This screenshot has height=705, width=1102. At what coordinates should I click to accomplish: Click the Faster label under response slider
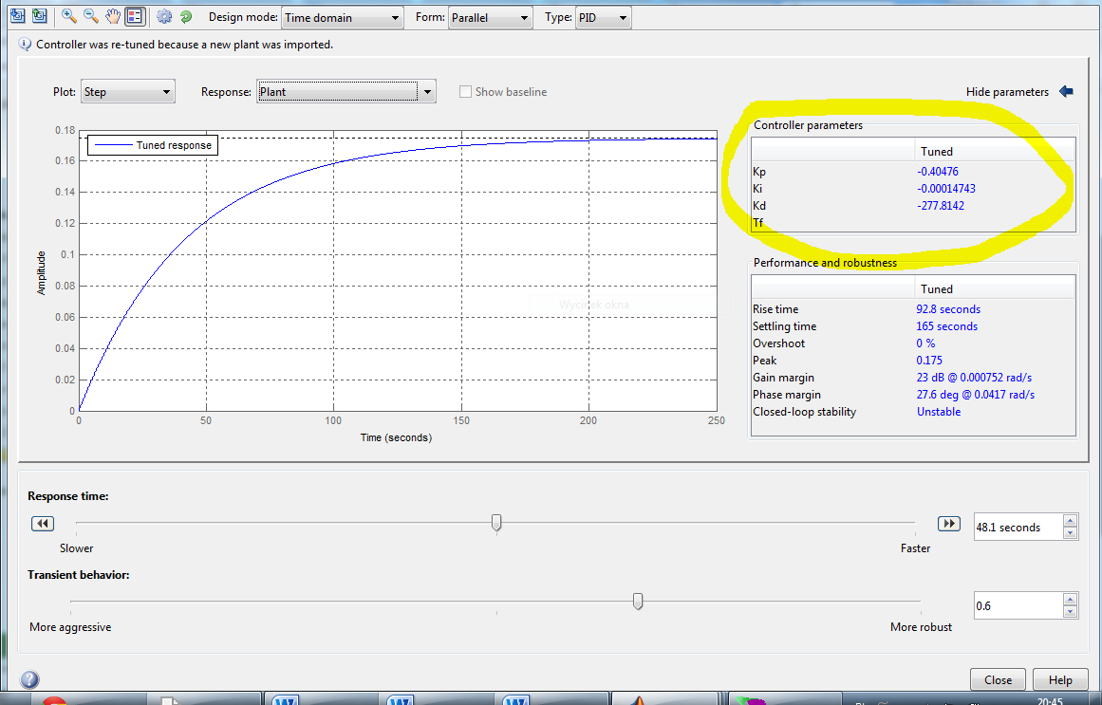click(x=915, y=548)
